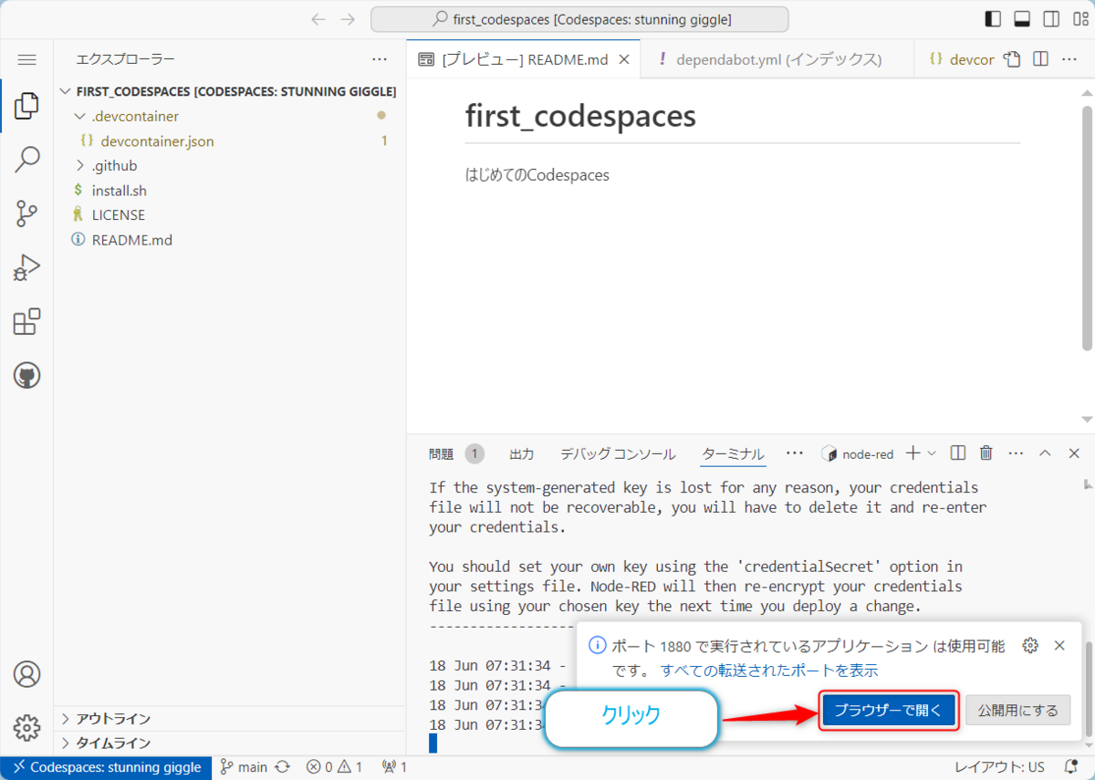Open the dependabot.yml editor tab

coord(778,59)
